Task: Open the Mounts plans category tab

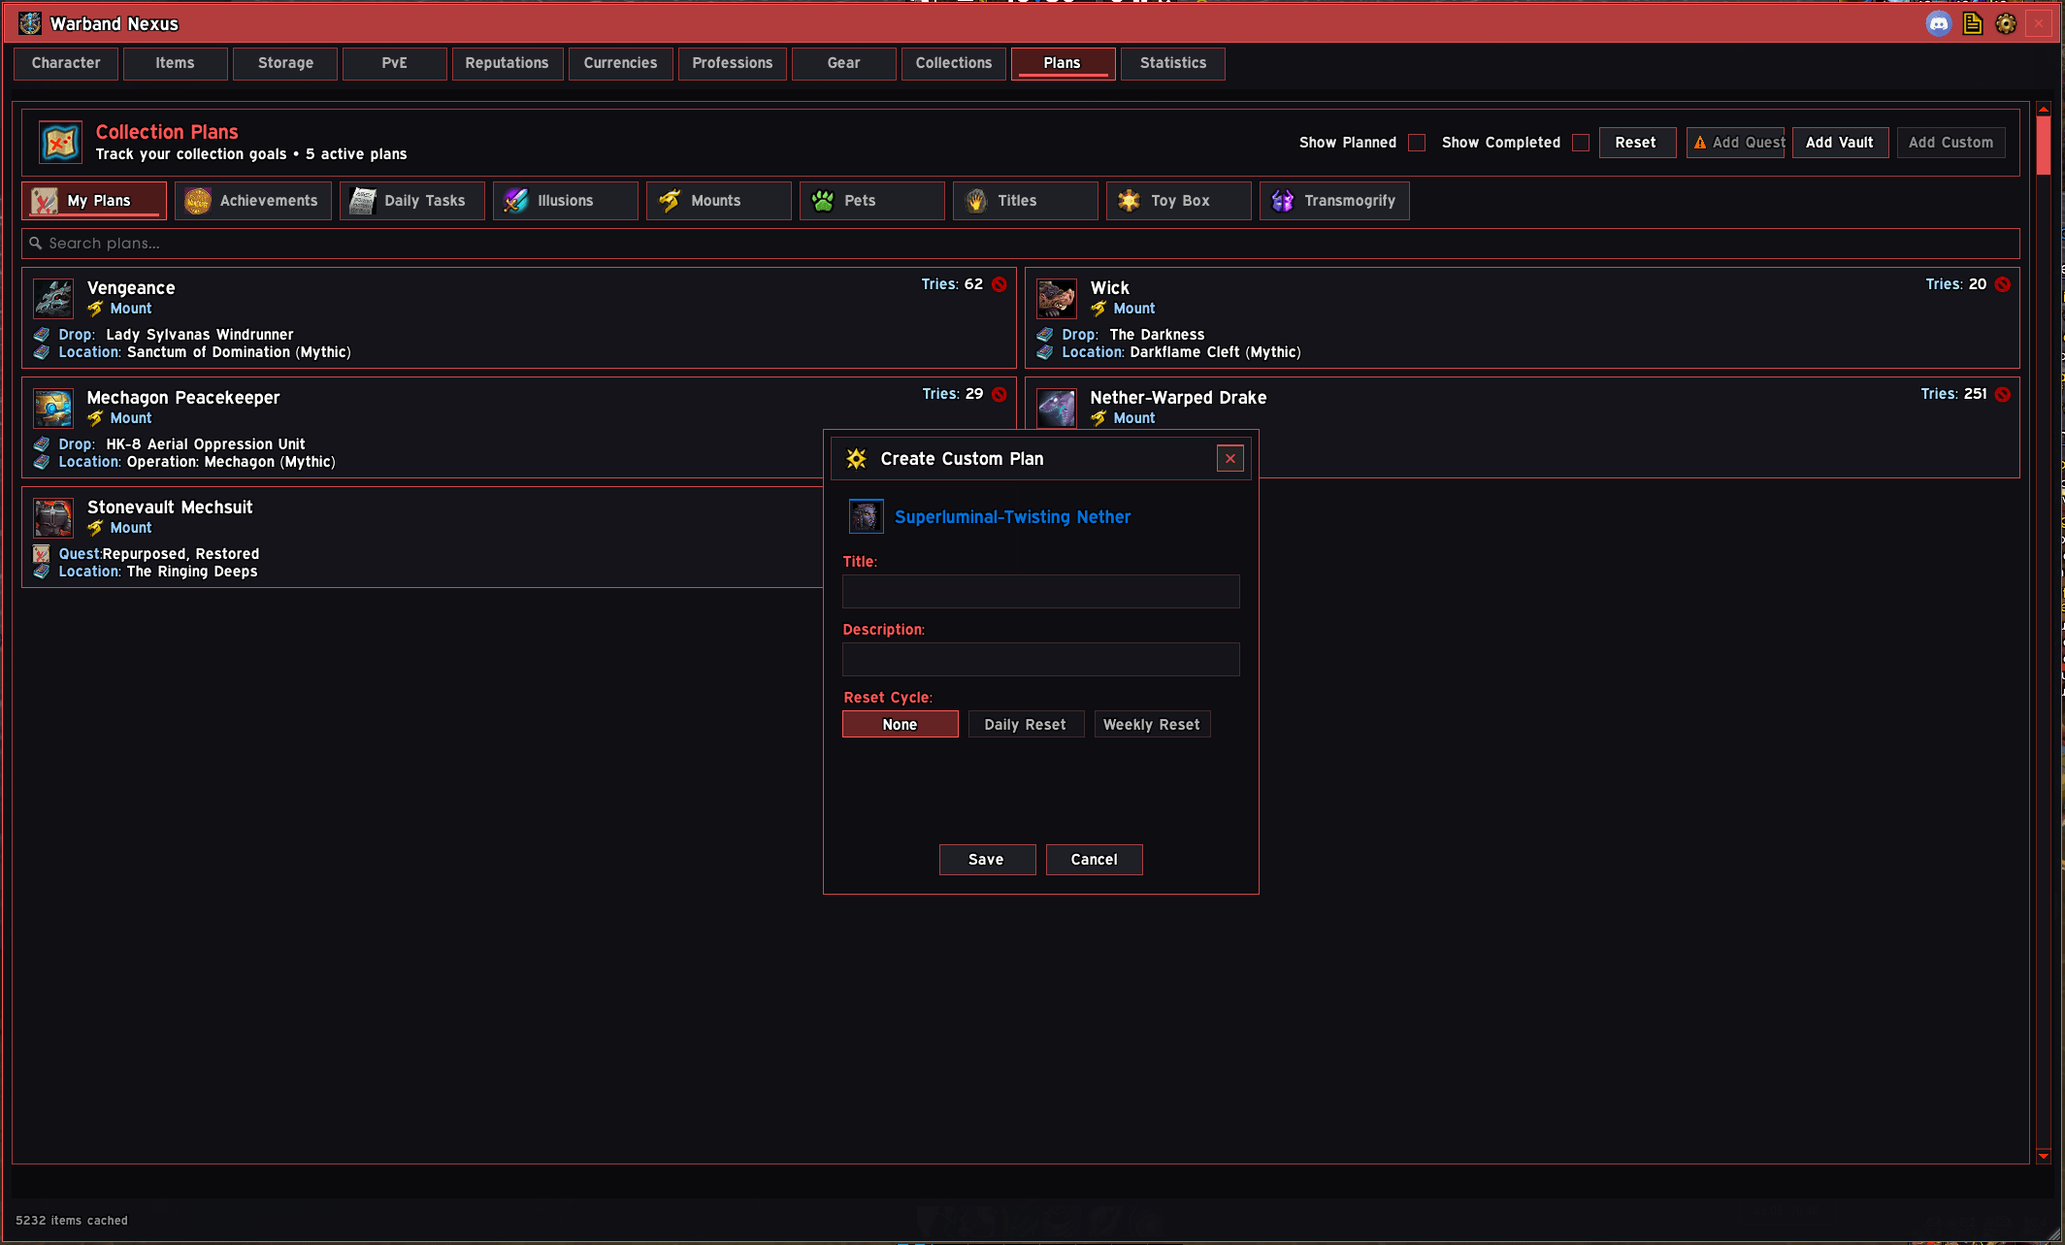Action: coord(718,201)
